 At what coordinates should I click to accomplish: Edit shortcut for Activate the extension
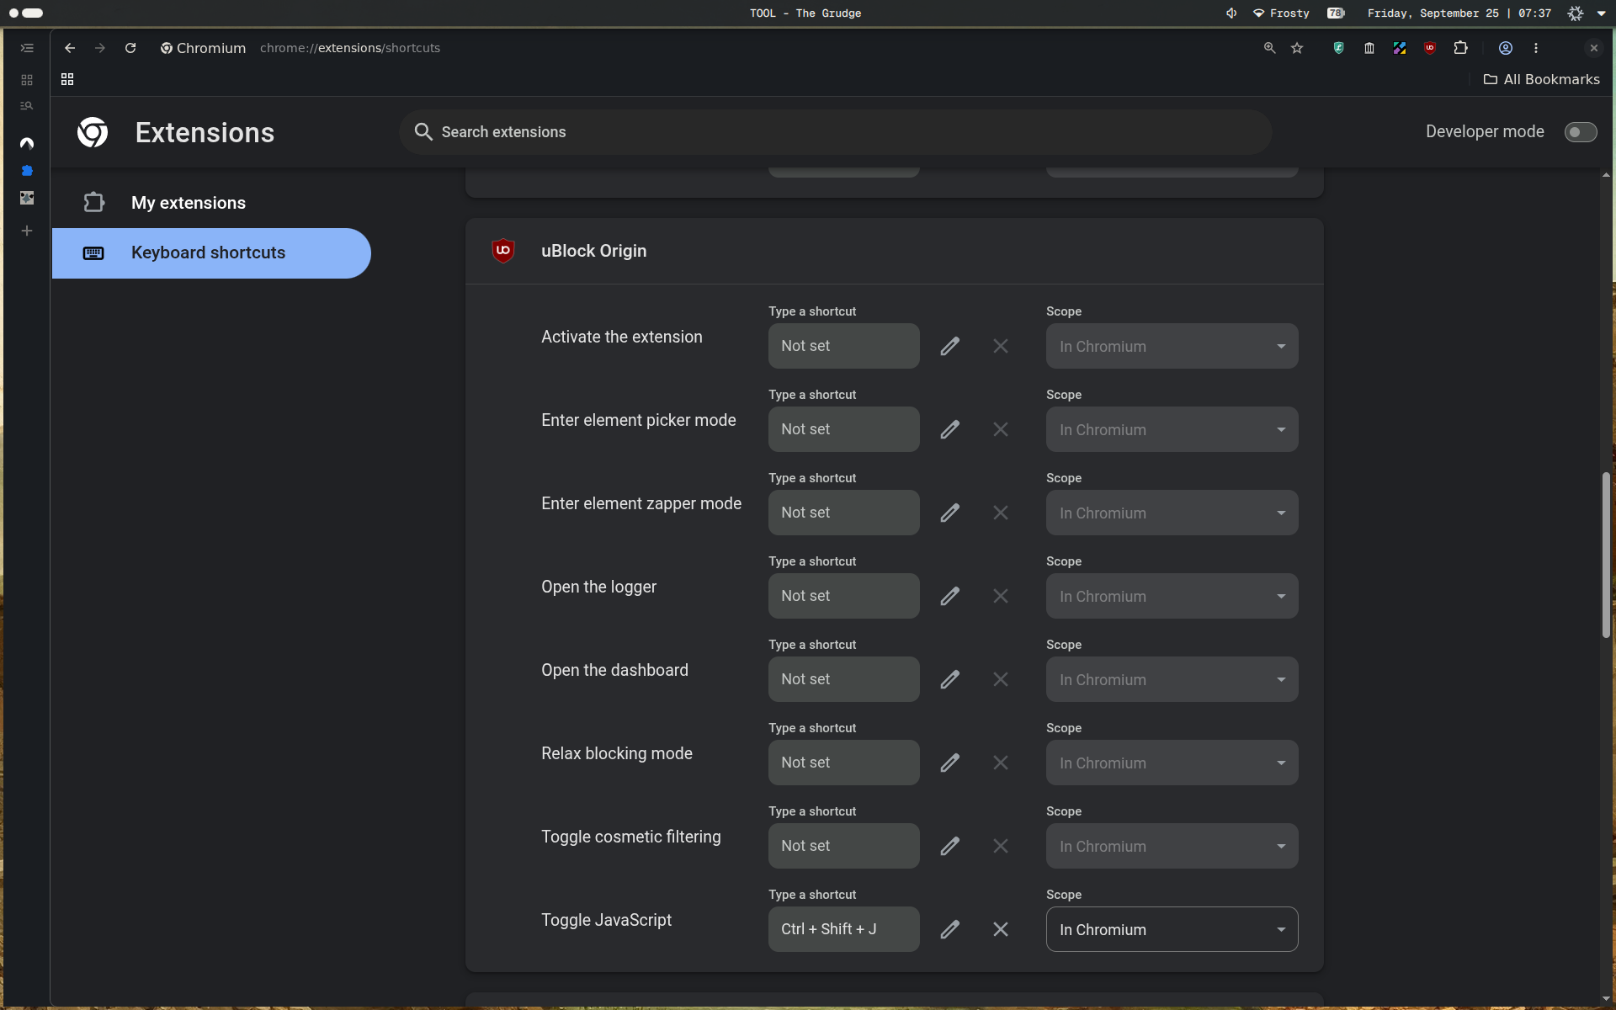click(949, 346)
